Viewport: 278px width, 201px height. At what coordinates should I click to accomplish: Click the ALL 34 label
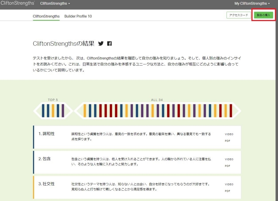click(x=157, y=100)
